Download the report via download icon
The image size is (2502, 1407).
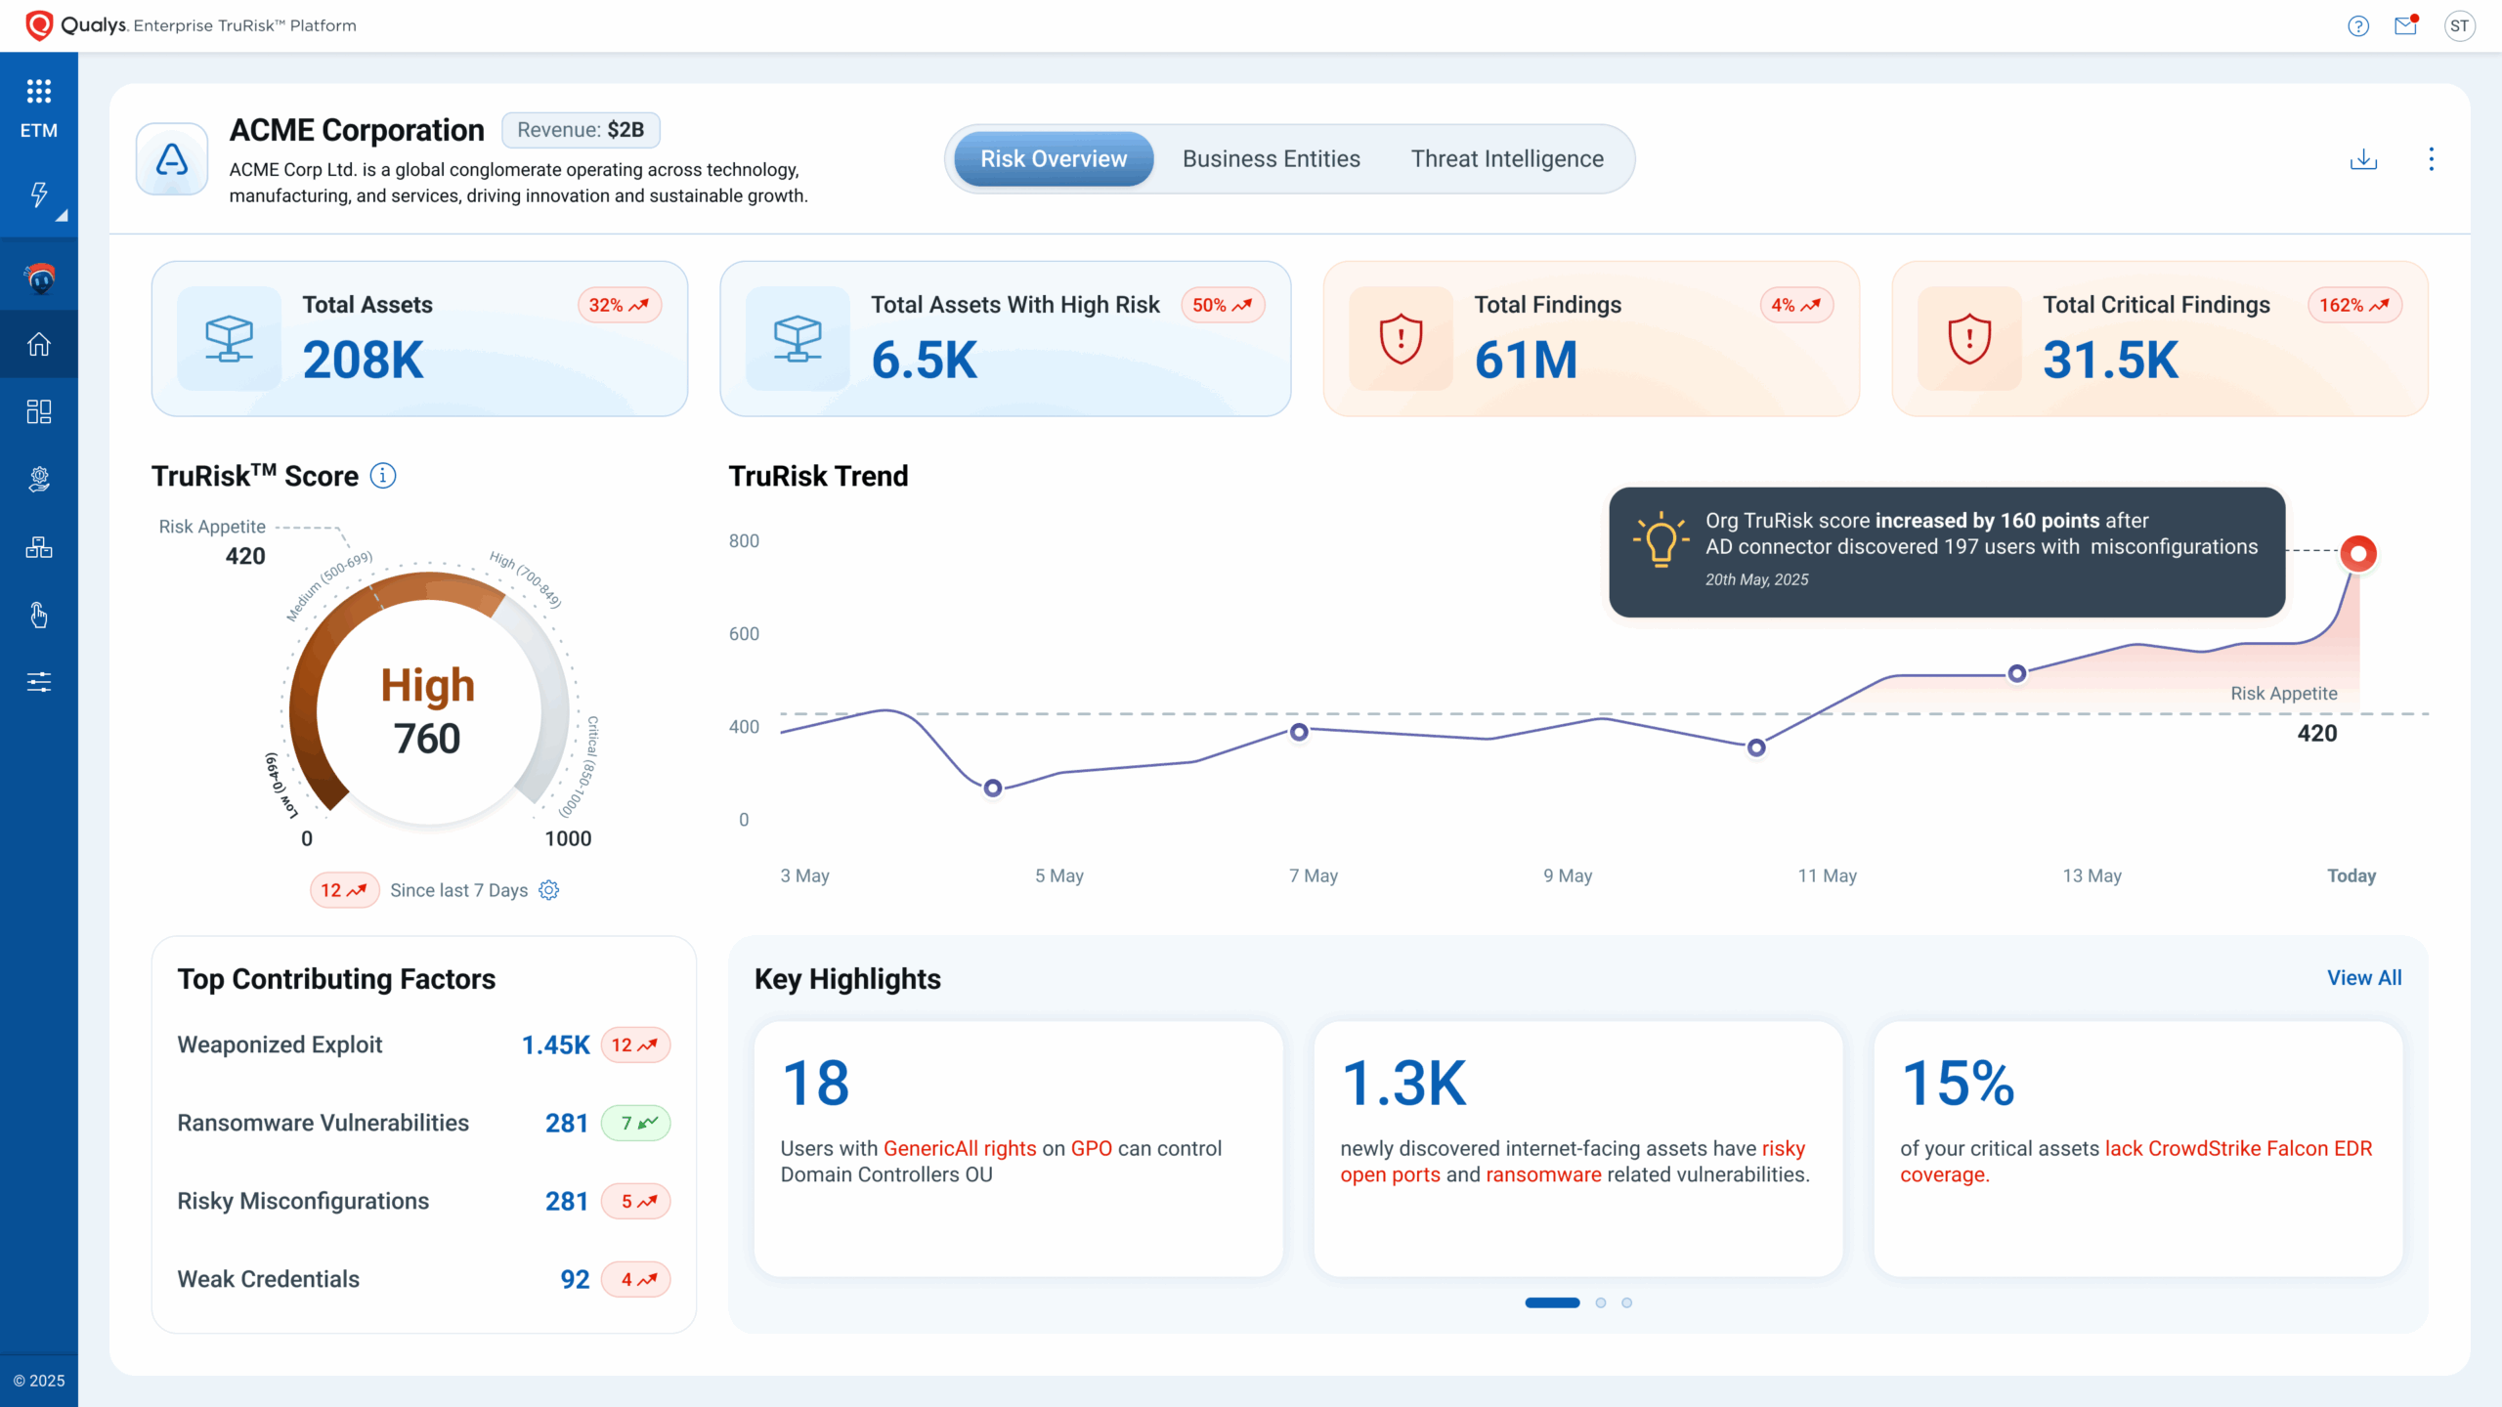click(2363, 159)
